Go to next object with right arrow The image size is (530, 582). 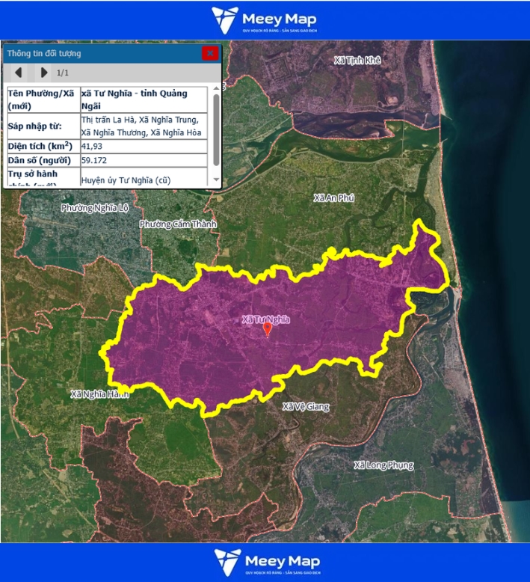coord(44,73)
